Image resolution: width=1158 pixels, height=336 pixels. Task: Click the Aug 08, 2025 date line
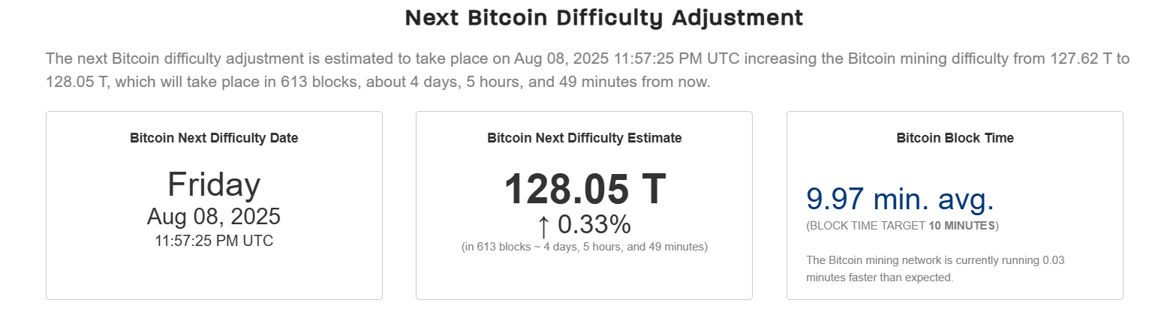(x=214, y=217)
